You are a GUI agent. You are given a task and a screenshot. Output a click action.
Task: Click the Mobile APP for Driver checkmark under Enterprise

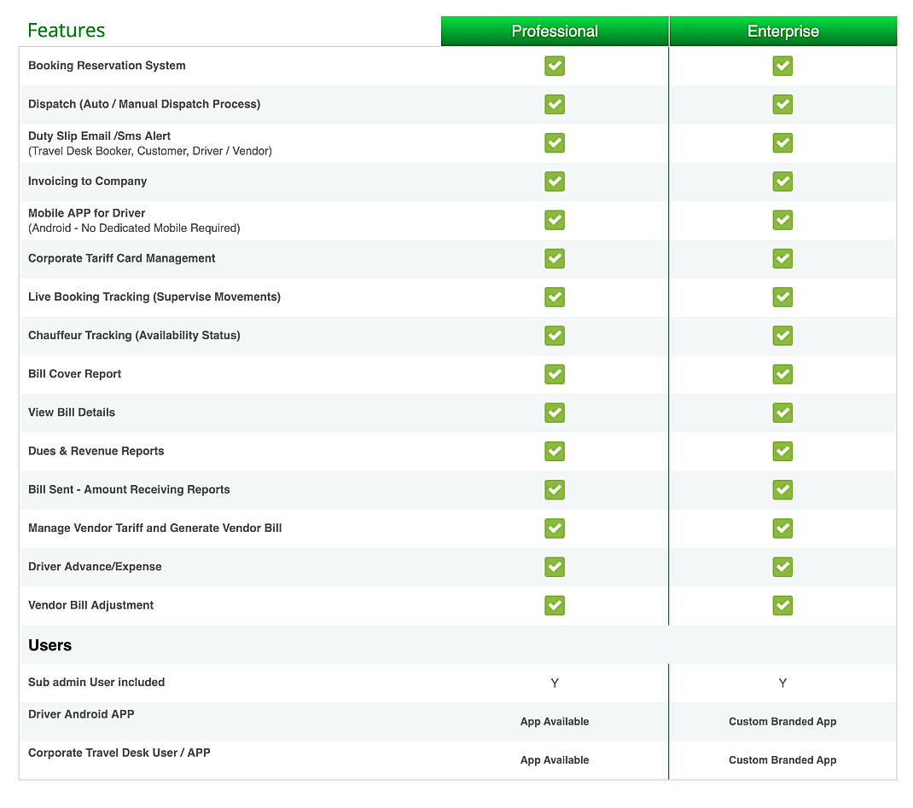click(x=782, y=220)
